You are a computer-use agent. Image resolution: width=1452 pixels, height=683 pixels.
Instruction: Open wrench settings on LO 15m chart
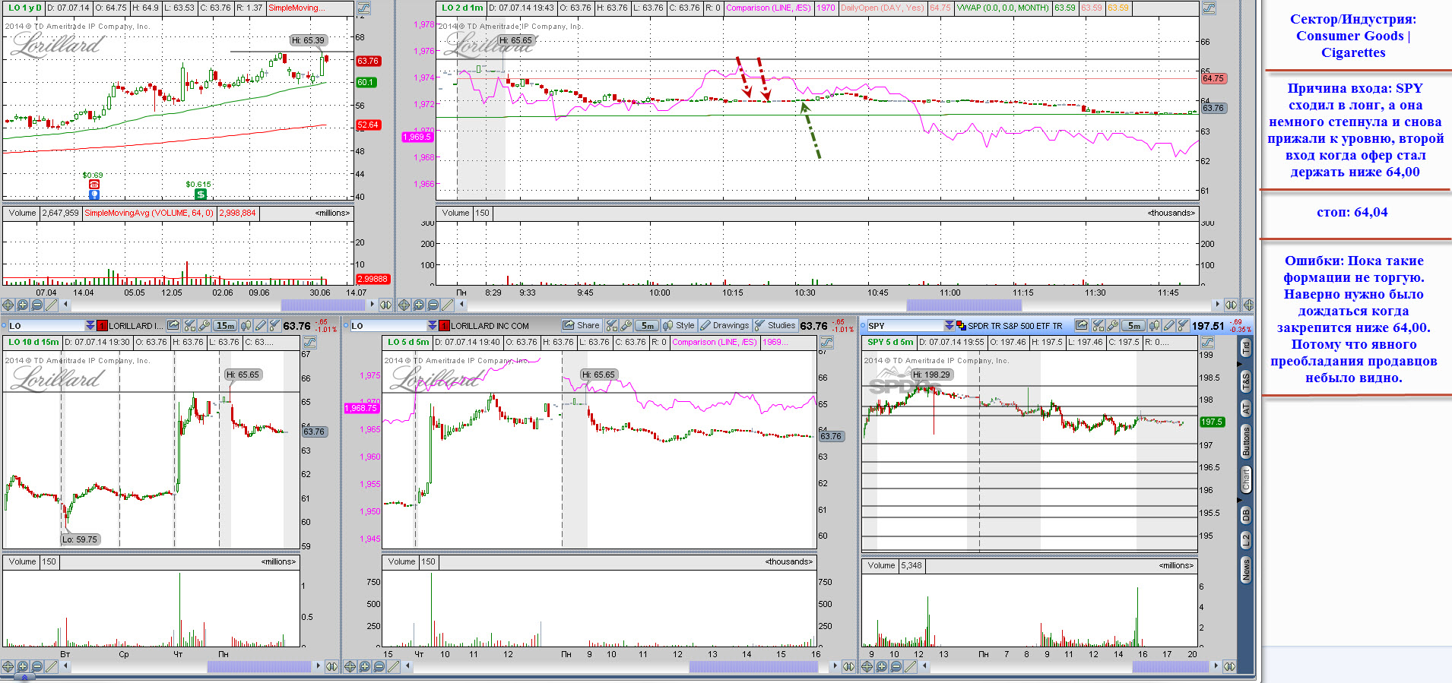(x=204, y=326)
